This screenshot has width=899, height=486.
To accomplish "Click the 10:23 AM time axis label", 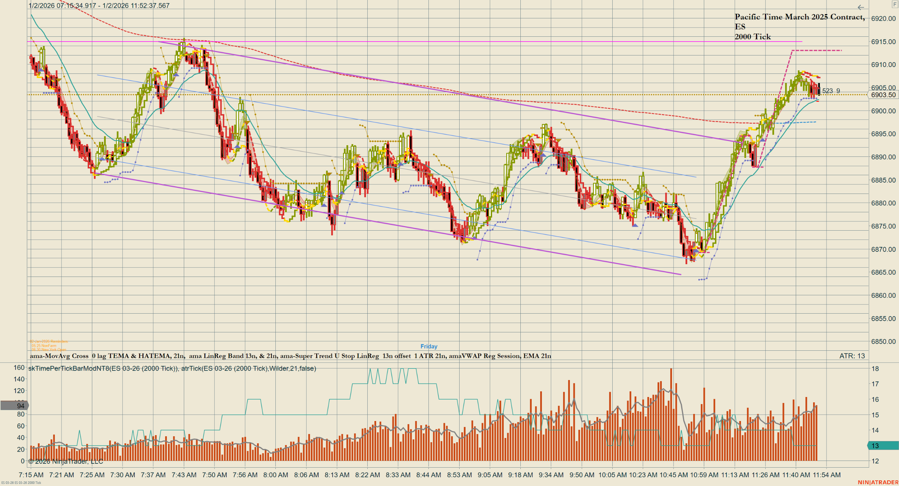I will coord(643,475).
